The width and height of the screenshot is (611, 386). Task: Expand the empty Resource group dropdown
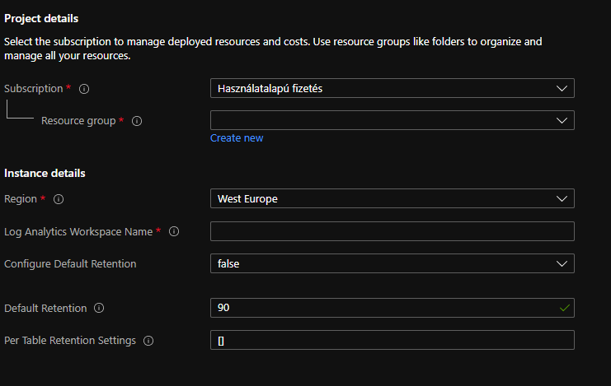coord(392,120)
